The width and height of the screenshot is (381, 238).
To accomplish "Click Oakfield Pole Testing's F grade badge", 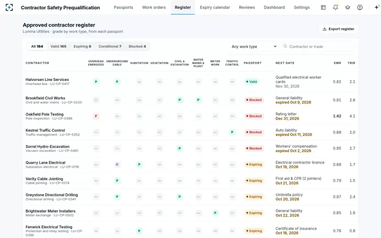I will [x=96, y=116].
